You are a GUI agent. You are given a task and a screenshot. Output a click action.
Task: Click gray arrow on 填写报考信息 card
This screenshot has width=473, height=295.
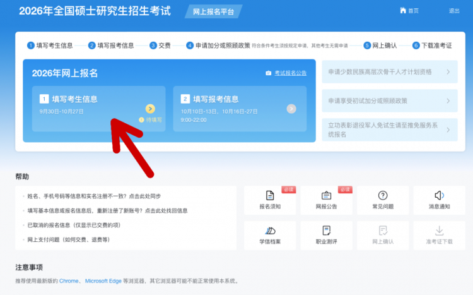(x=291, y=109)
